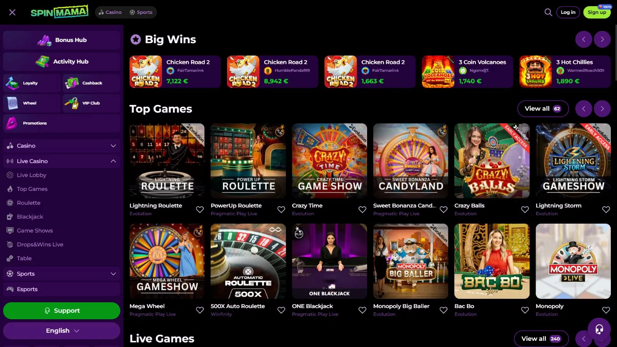Image resolution: width=617 pixels, height=347 pixels.
Task: Open the English language dropdown
Action: pyautogui.click(x=62, y=331)
